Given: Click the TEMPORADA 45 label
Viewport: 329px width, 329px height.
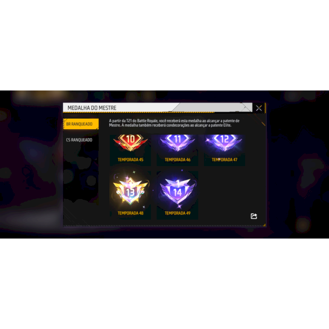Looking at the screenshot, I should (x=130, y=160).
